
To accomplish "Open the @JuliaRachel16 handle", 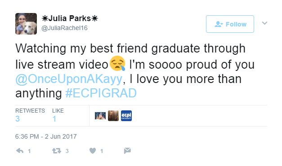I will click(65, 28).
